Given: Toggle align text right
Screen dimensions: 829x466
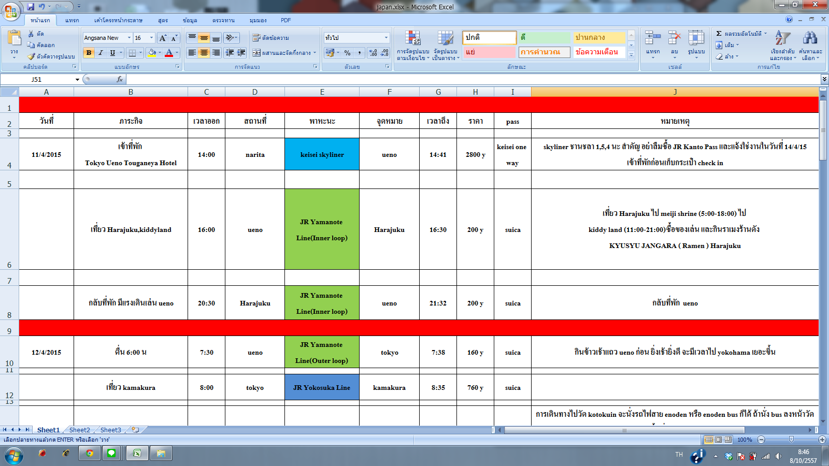Looking at the screenshot, I should [x=216, y=53].
